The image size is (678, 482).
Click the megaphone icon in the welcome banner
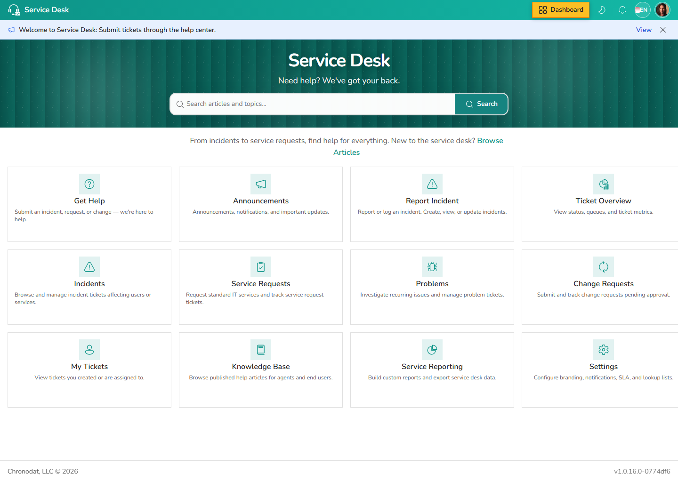(x=11, y=30)
